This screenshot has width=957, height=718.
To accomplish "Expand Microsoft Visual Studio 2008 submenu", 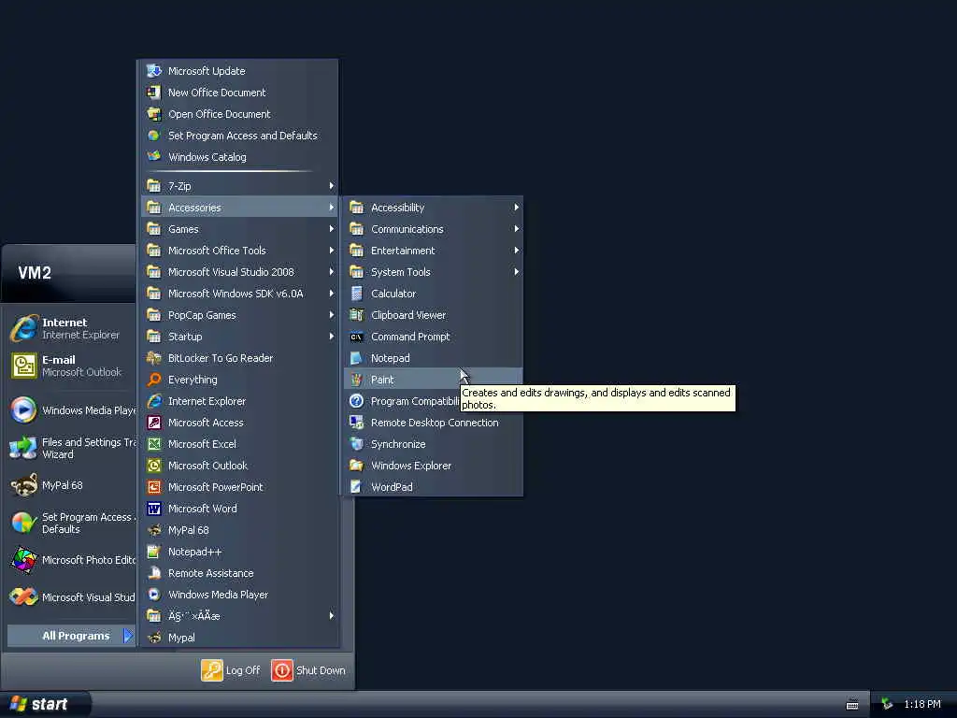I will (240, 272).
